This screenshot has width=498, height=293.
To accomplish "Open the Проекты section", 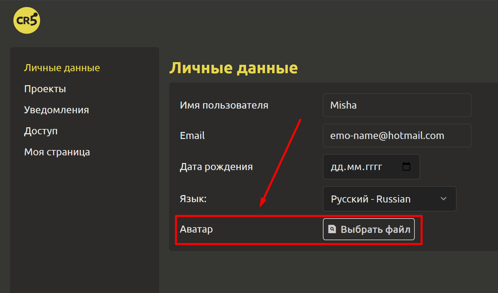I will click(45, 89).
